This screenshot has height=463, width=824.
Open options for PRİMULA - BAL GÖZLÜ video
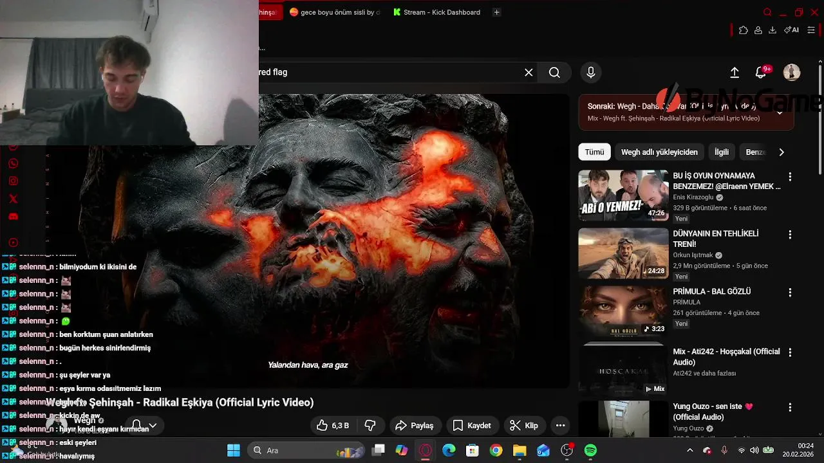pyautogui.click(x=790, y=293)
